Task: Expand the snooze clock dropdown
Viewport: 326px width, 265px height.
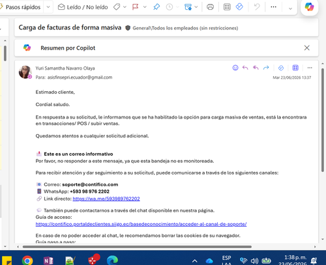Action: click(x=177, y=7)
